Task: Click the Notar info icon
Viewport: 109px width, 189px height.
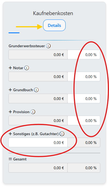Action: [x=27, y=68]
